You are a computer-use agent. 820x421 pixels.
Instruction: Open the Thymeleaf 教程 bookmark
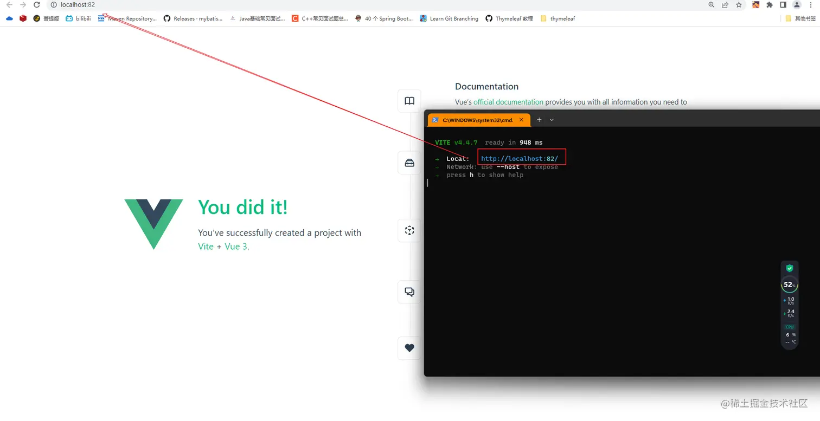[509, 18]
